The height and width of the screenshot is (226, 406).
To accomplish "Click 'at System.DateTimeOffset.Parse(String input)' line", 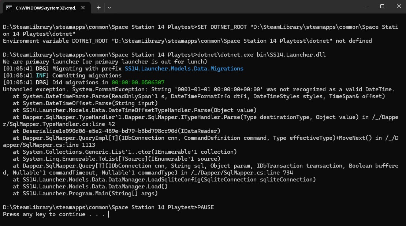I will tap(85, 103).
